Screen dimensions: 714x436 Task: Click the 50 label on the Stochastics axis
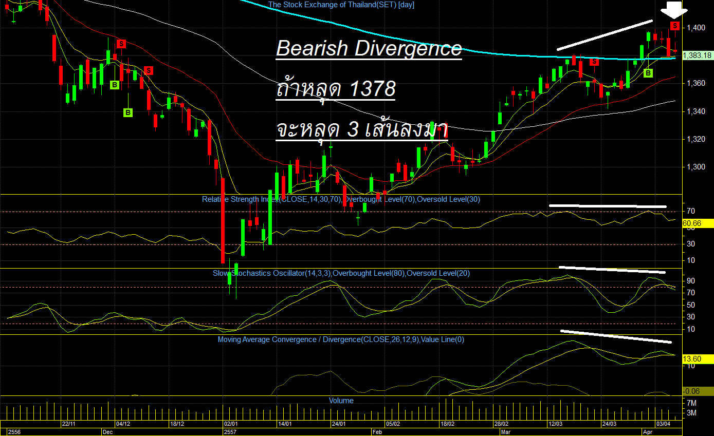[x=690, y=305]
